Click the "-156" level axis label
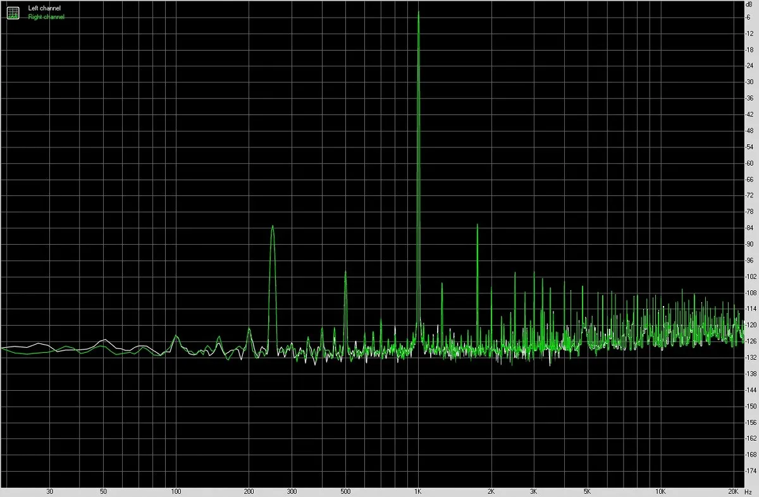The image size is (759, 497). [750, 422]
